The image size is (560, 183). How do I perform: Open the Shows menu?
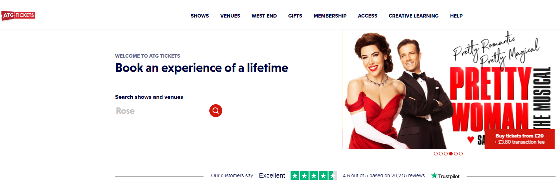(200, 16)
